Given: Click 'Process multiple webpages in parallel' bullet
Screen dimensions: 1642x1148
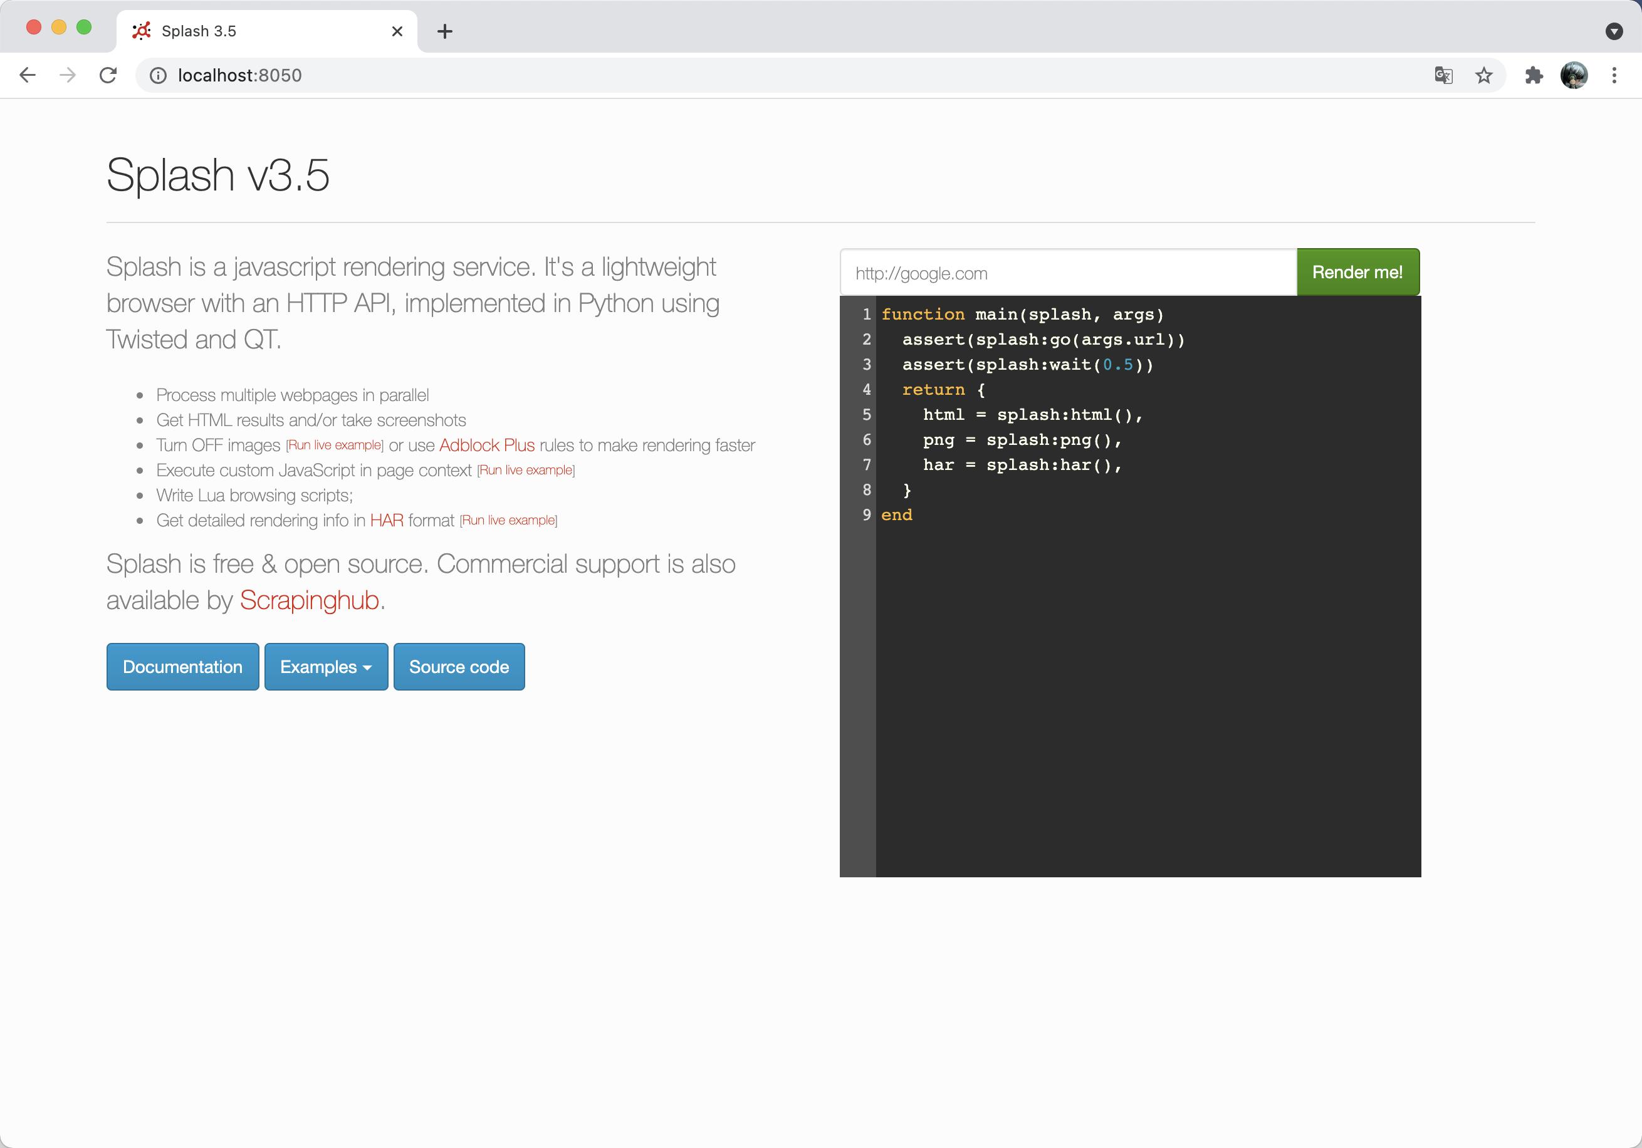Looking at the screenshot, I should pos(293,395).
